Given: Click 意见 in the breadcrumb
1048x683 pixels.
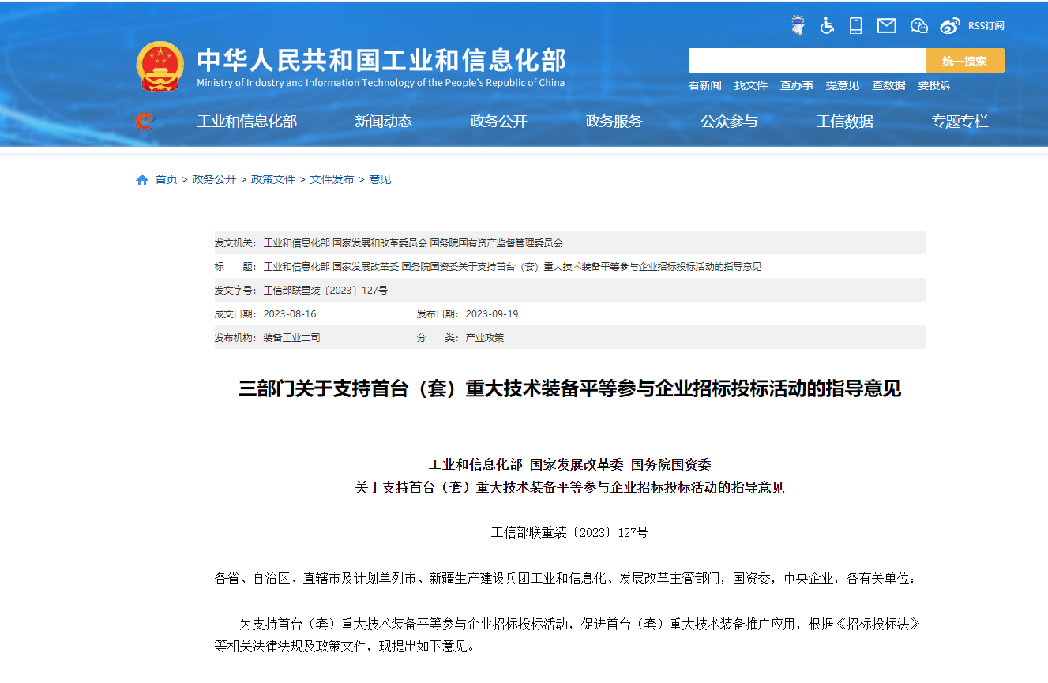Looking at the screenshot, I should click(380, 180).
